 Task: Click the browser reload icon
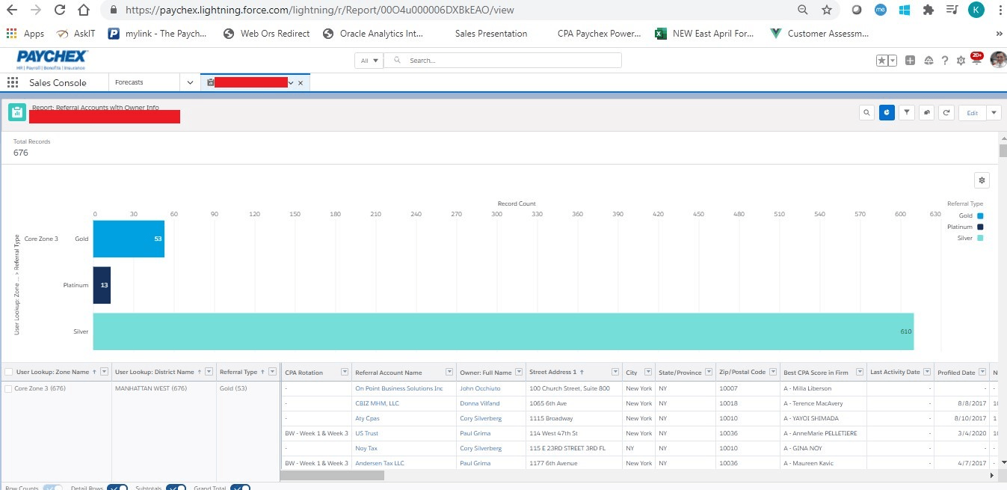[60, 10]
